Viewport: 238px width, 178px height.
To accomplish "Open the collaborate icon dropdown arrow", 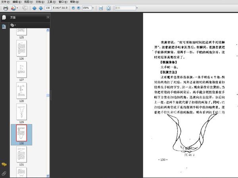I will (17, 8).
